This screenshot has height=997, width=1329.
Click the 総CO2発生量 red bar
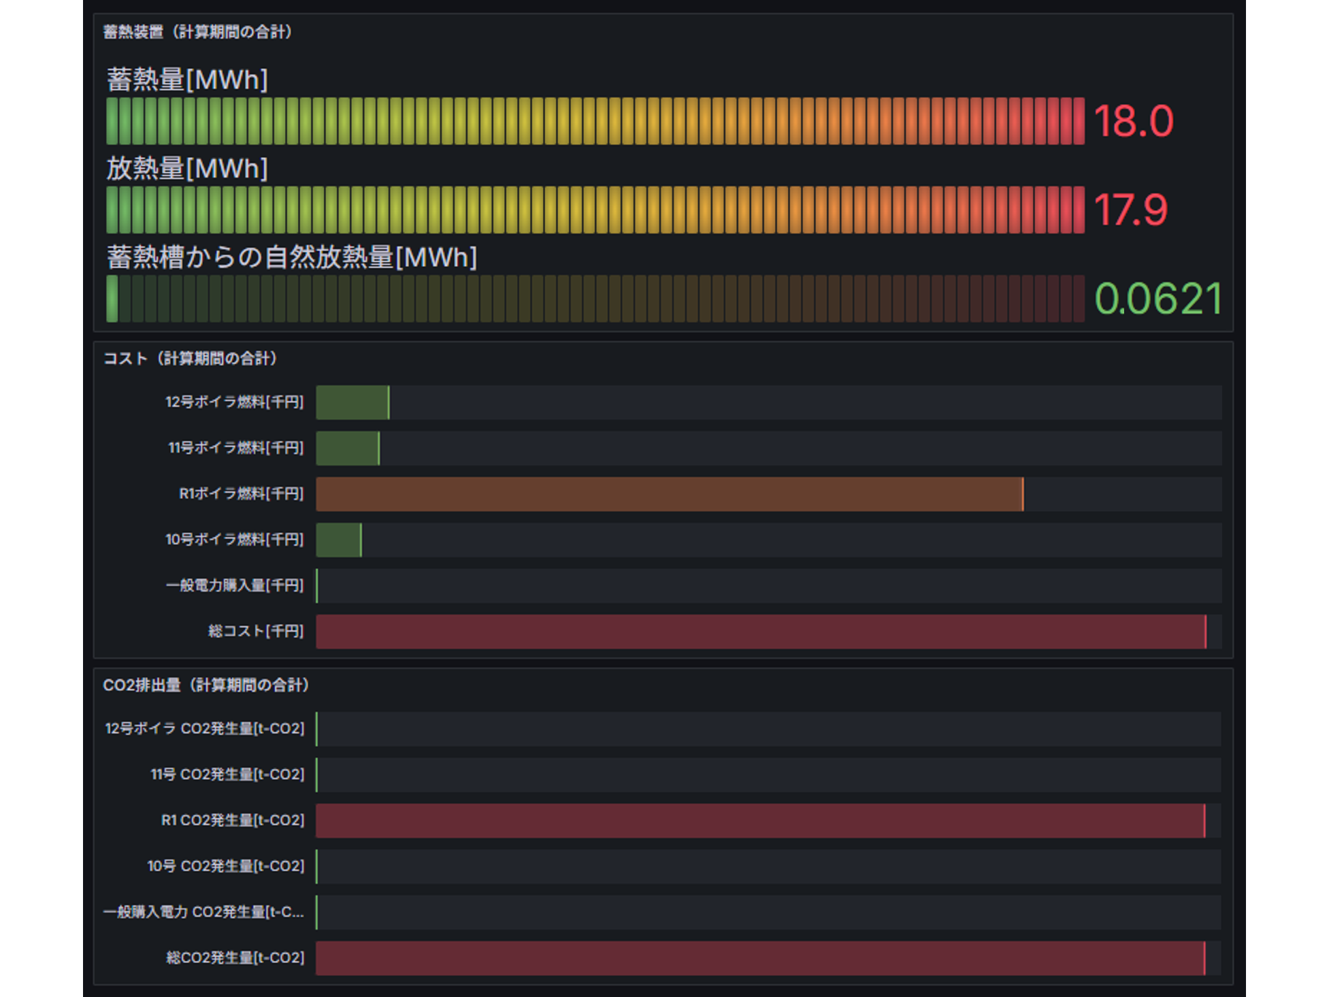761,958
